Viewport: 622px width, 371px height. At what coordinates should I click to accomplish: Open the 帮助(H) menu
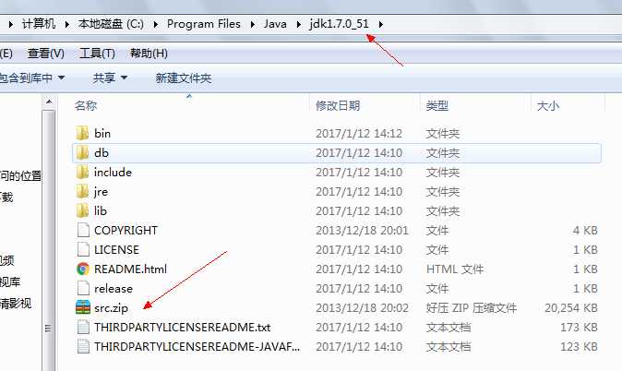(149, 54)
